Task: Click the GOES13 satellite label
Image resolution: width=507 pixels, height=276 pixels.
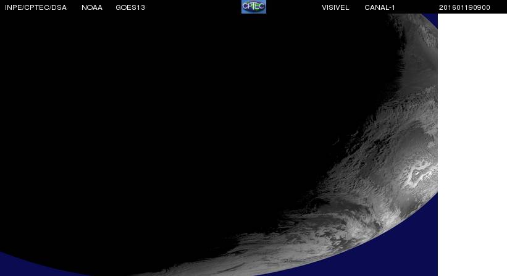Action: pyautogui.click(x=130, y=7)
